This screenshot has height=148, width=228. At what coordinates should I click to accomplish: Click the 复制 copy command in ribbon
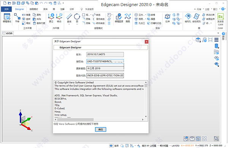[x=37, y=15]
